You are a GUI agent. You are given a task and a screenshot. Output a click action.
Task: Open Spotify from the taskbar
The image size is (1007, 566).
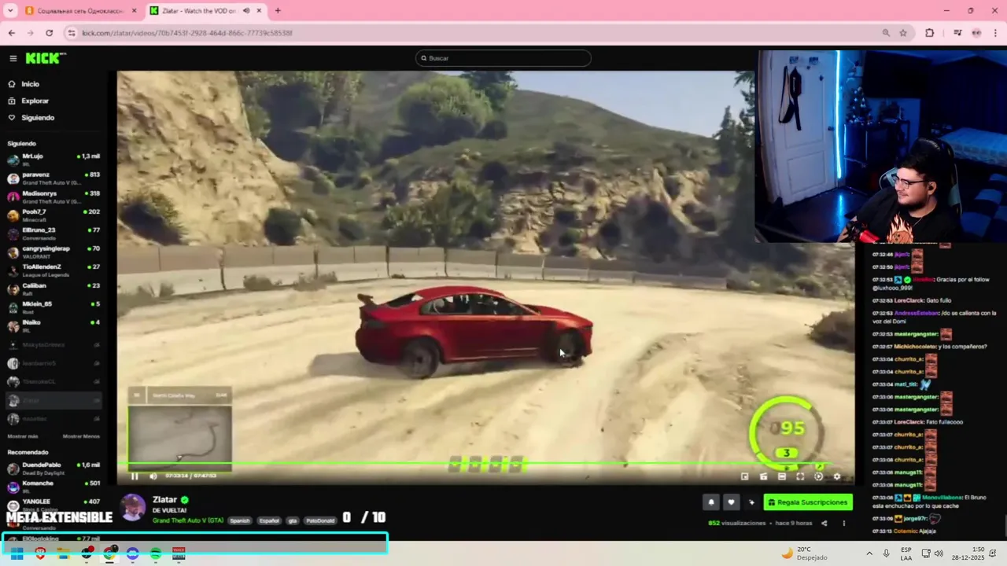[156, 553]
